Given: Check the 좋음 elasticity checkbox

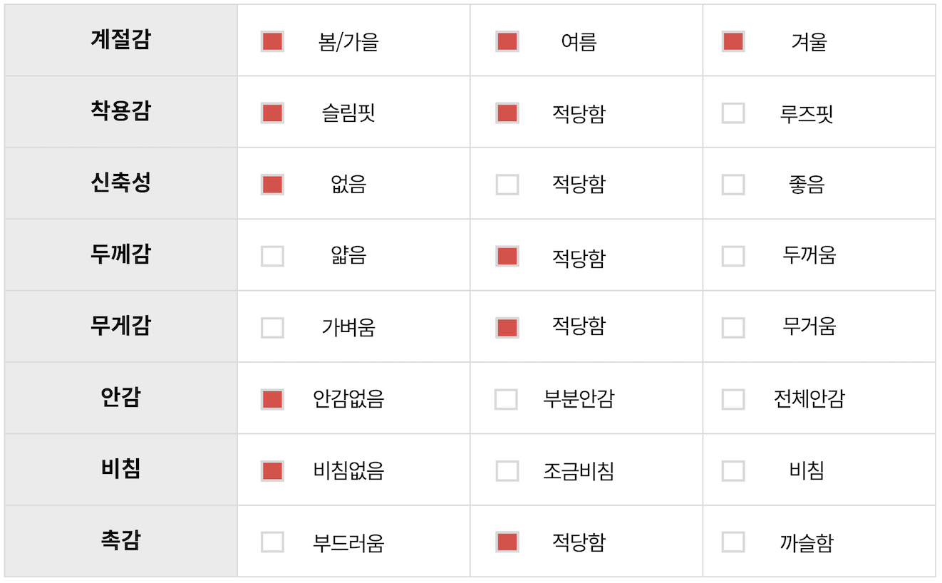Looking at the screenshot, I should point(733,185).
